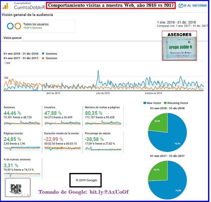This screenshot has width=211, height=202.
Task: Click the abril de 2018 axis label
Action: (53, 93)
